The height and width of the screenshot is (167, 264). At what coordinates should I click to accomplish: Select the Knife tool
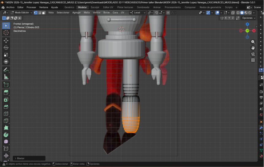6,121
